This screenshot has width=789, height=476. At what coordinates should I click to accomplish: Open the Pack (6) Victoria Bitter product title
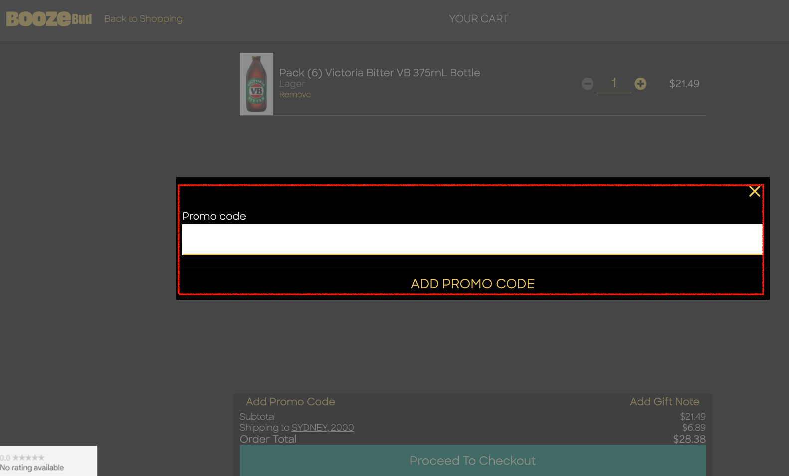click(x=380, y=73)
